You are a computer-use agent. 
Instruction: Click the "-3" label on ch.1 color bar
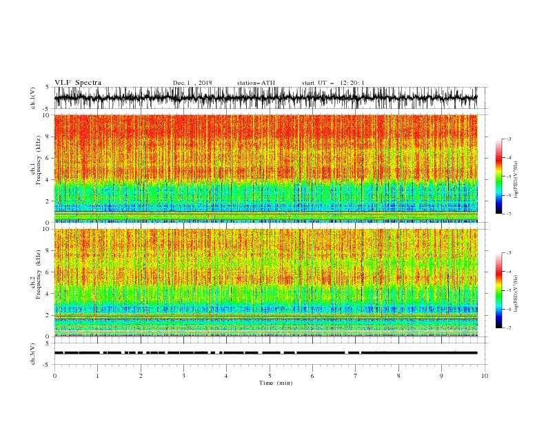[x=509, y=139]
